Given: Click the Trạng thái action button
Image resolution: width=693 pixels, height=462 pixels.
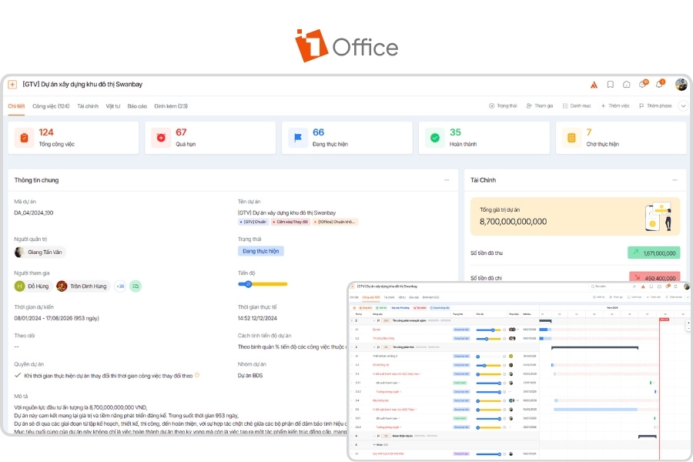Looking at the screenshot, I should pos(503,106).
